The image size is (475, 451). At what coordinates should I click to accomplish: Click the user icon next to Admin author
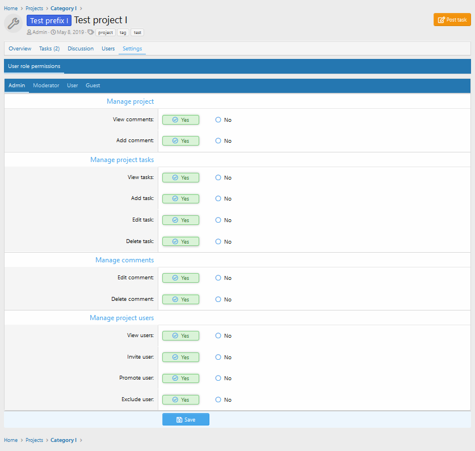coord(29,32)
